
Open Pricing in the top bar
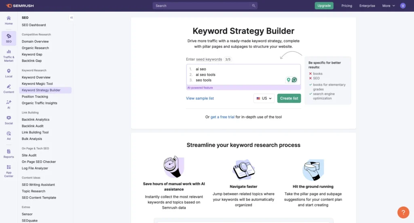coord(346,6)
